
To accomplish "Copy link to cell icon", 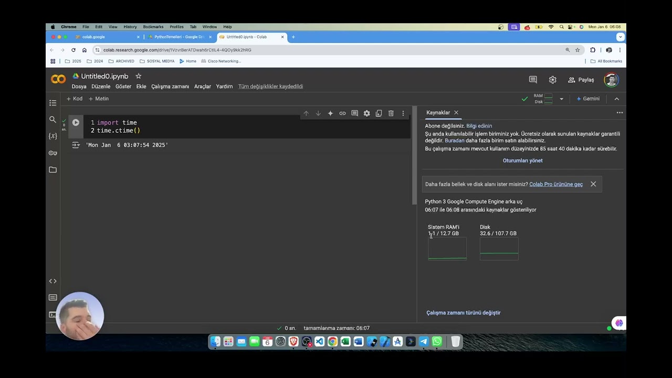I will (342, 113).
